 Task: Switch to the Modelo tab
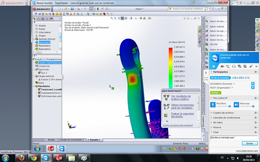(51, 140)
